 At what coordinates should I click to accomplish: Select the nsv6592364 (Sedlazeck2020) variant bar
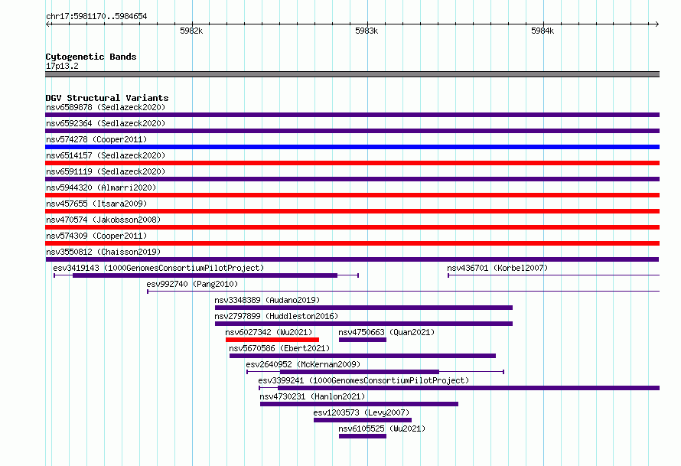[x=352, y=131]
